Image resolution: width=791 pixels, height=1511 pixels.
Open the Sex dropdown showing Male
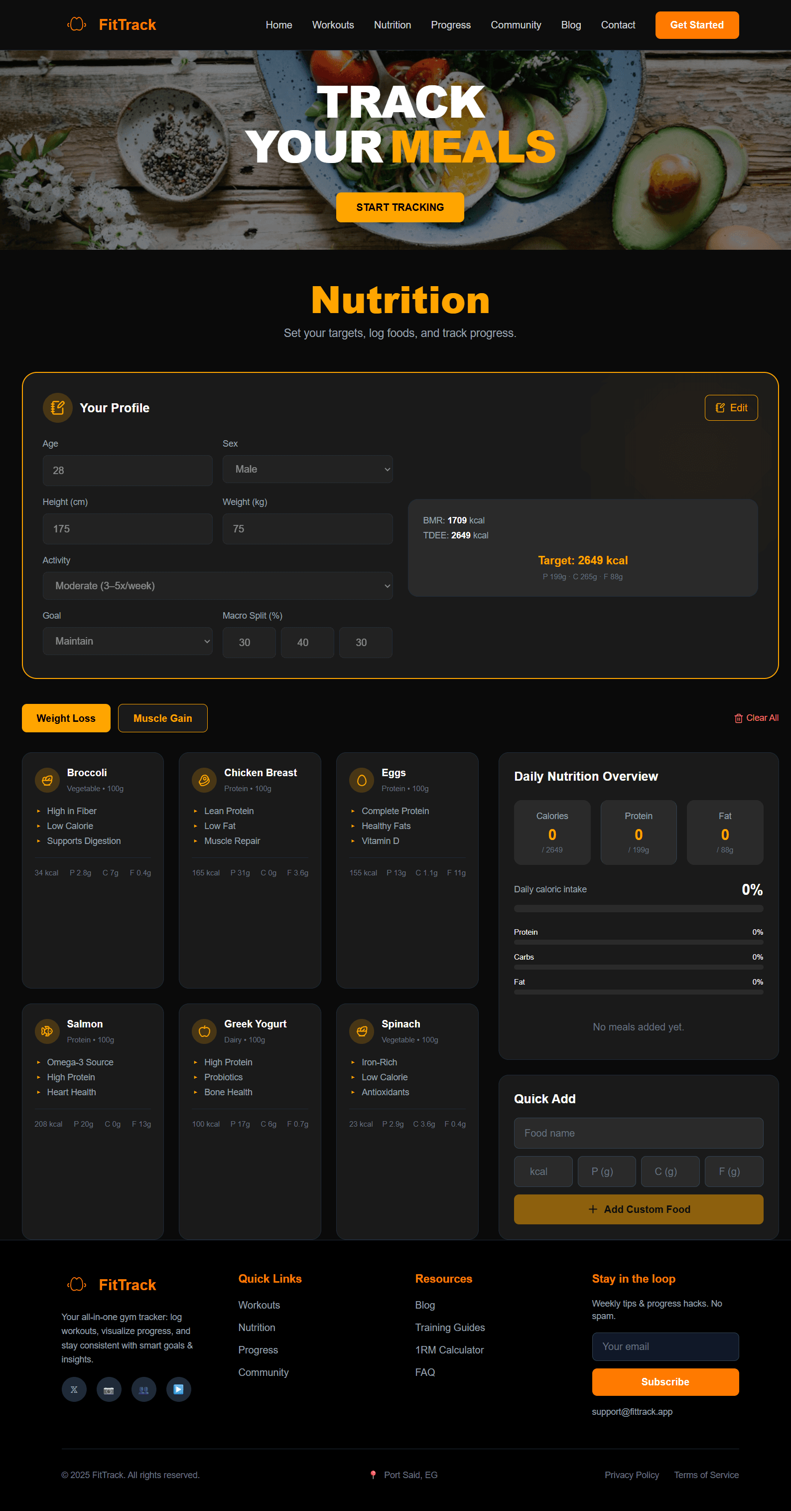coord(308,469)
